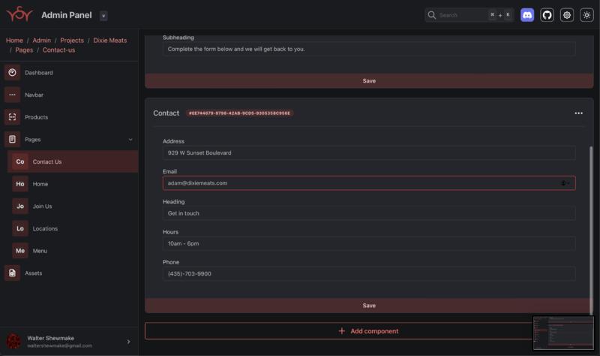Click the Contact component ID badge
The height and width of the screenshot is (356, 600).
(x=239, y=113)
